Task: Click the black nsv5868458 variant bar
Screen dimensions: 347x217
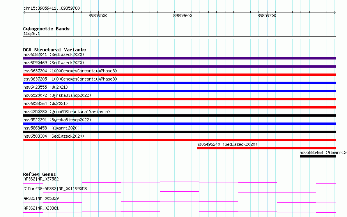Action: (x=179, y=132)
